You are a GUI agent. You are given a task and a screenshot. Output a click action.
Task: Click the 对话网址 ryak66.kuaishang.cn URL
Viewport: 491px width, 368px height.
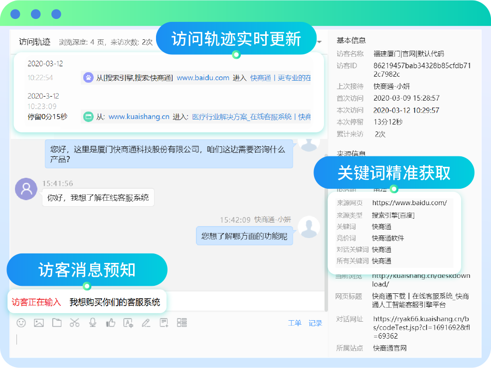tap(422, 327)
